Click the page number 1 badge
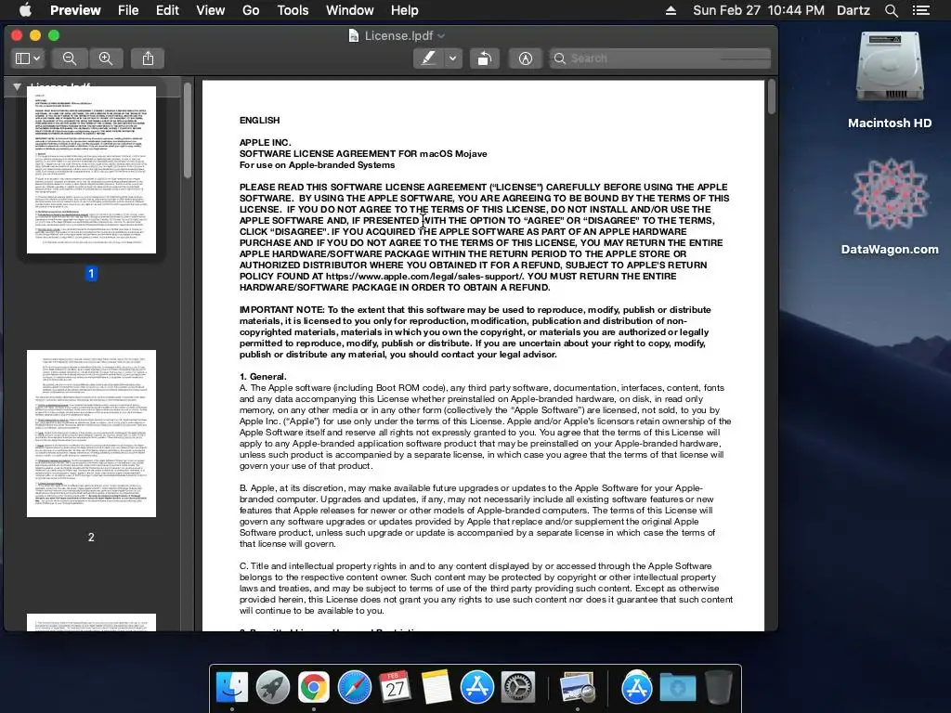951x713 pixels. [91, 274]
